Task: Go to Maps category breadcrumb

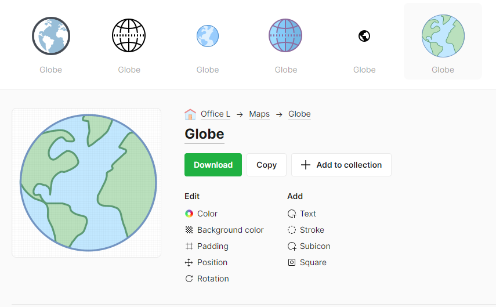Action: [259, 114]
